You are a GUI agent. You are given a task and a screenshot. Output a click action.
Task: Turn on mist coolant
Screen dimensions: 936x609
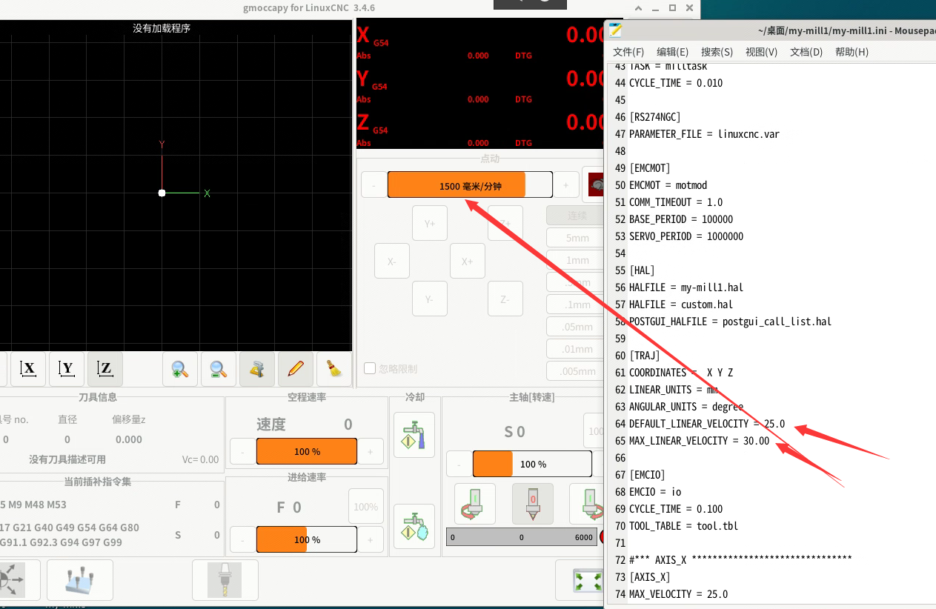[414, 527]
